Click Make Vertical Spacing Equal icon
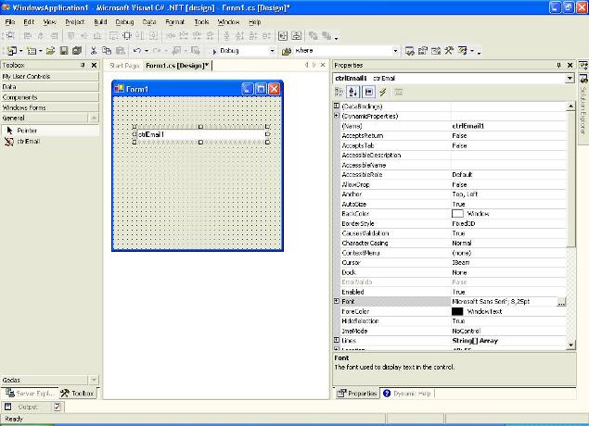Image resolution: width=589 pixels, height=426 pixels. [227, 36]
